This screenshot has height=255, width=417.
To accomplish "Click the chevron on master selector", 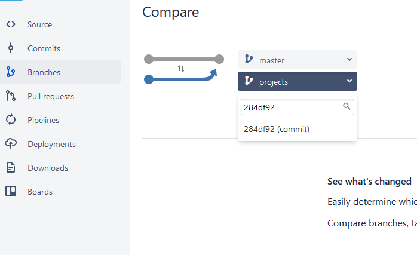I will click(349, 60).
